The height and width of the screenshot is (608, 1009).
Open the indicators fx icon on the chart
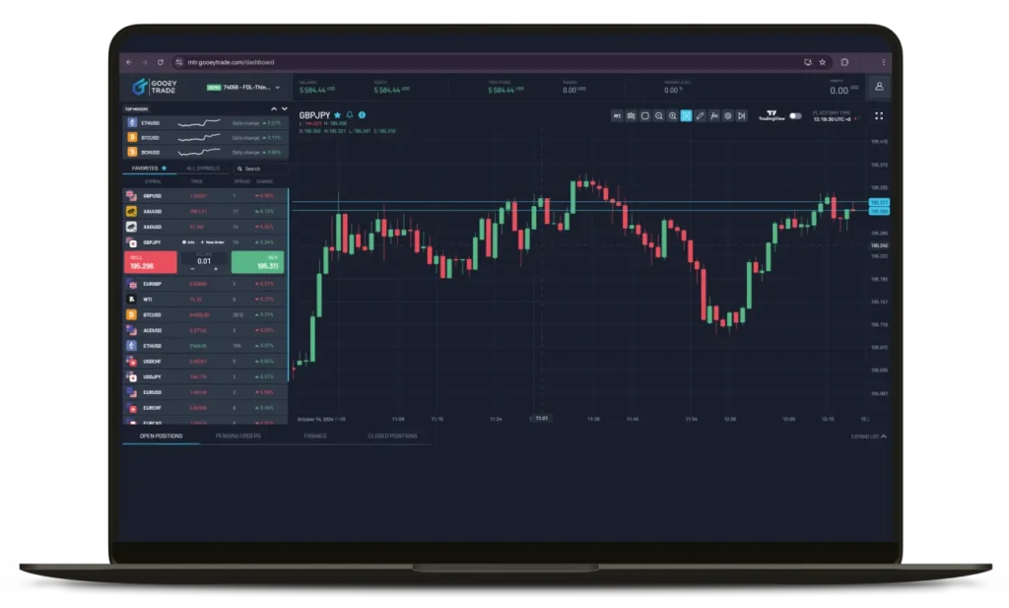tap(712, 115)
